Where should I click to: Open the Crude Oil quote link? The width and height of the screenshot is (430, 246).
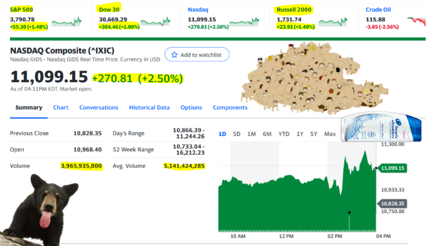[x=378, y=9]
